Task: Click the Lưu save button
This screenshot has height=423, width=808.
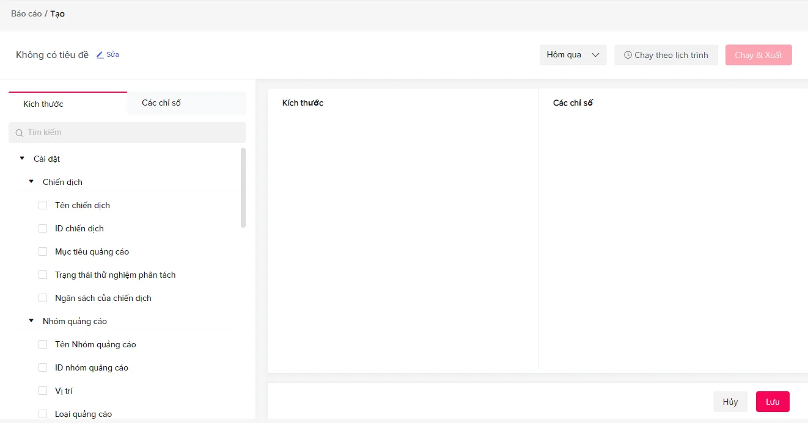Action: (773, 402)
